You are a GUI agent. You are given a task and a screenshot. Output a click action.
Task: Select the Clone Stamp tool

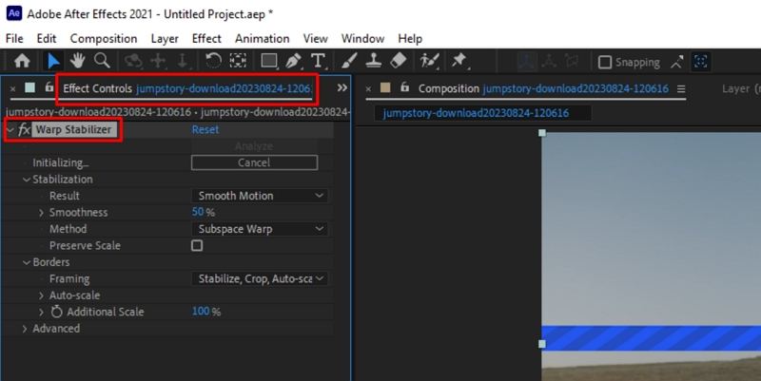[373, 61]
